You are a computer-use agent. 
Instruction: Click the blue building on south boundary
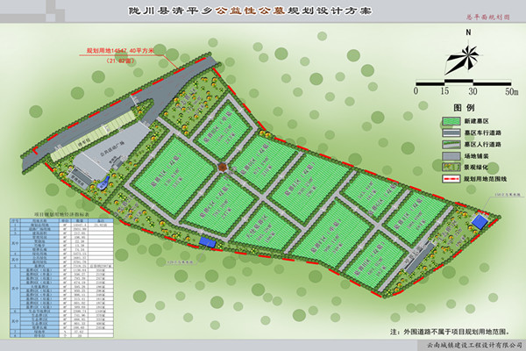207,240
